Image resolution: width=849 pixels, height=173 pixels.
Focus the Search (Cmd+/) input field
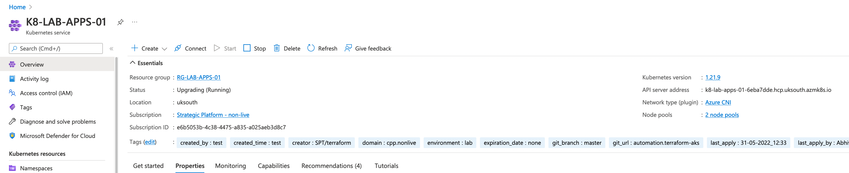pos(56,48)
